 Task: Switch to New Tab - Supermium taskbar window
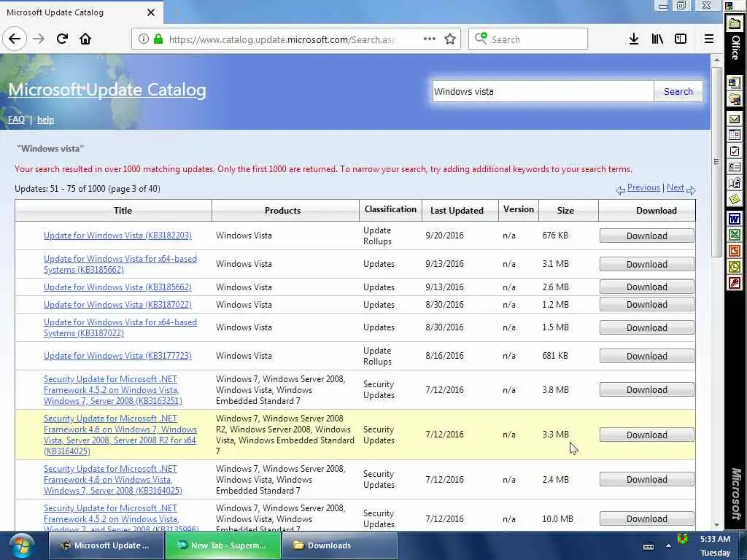click(x=223, y=545)
